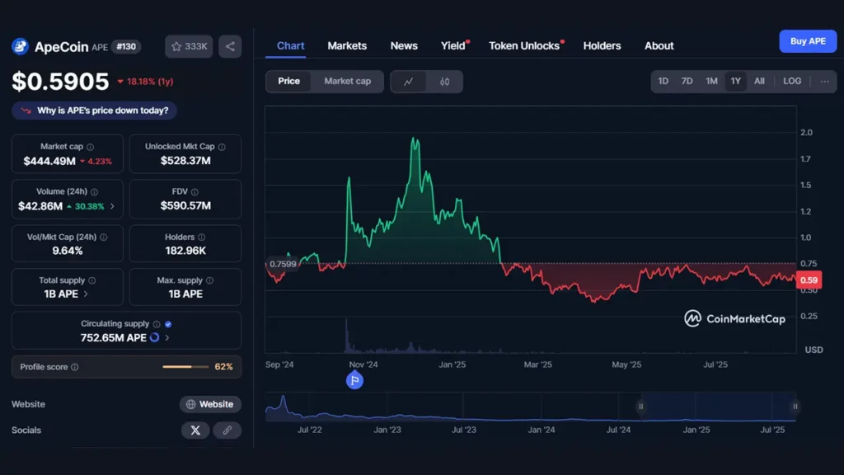Switch to candlestick chart view icon
Viewport: 844px width, 475px height.
click(444, 82)
